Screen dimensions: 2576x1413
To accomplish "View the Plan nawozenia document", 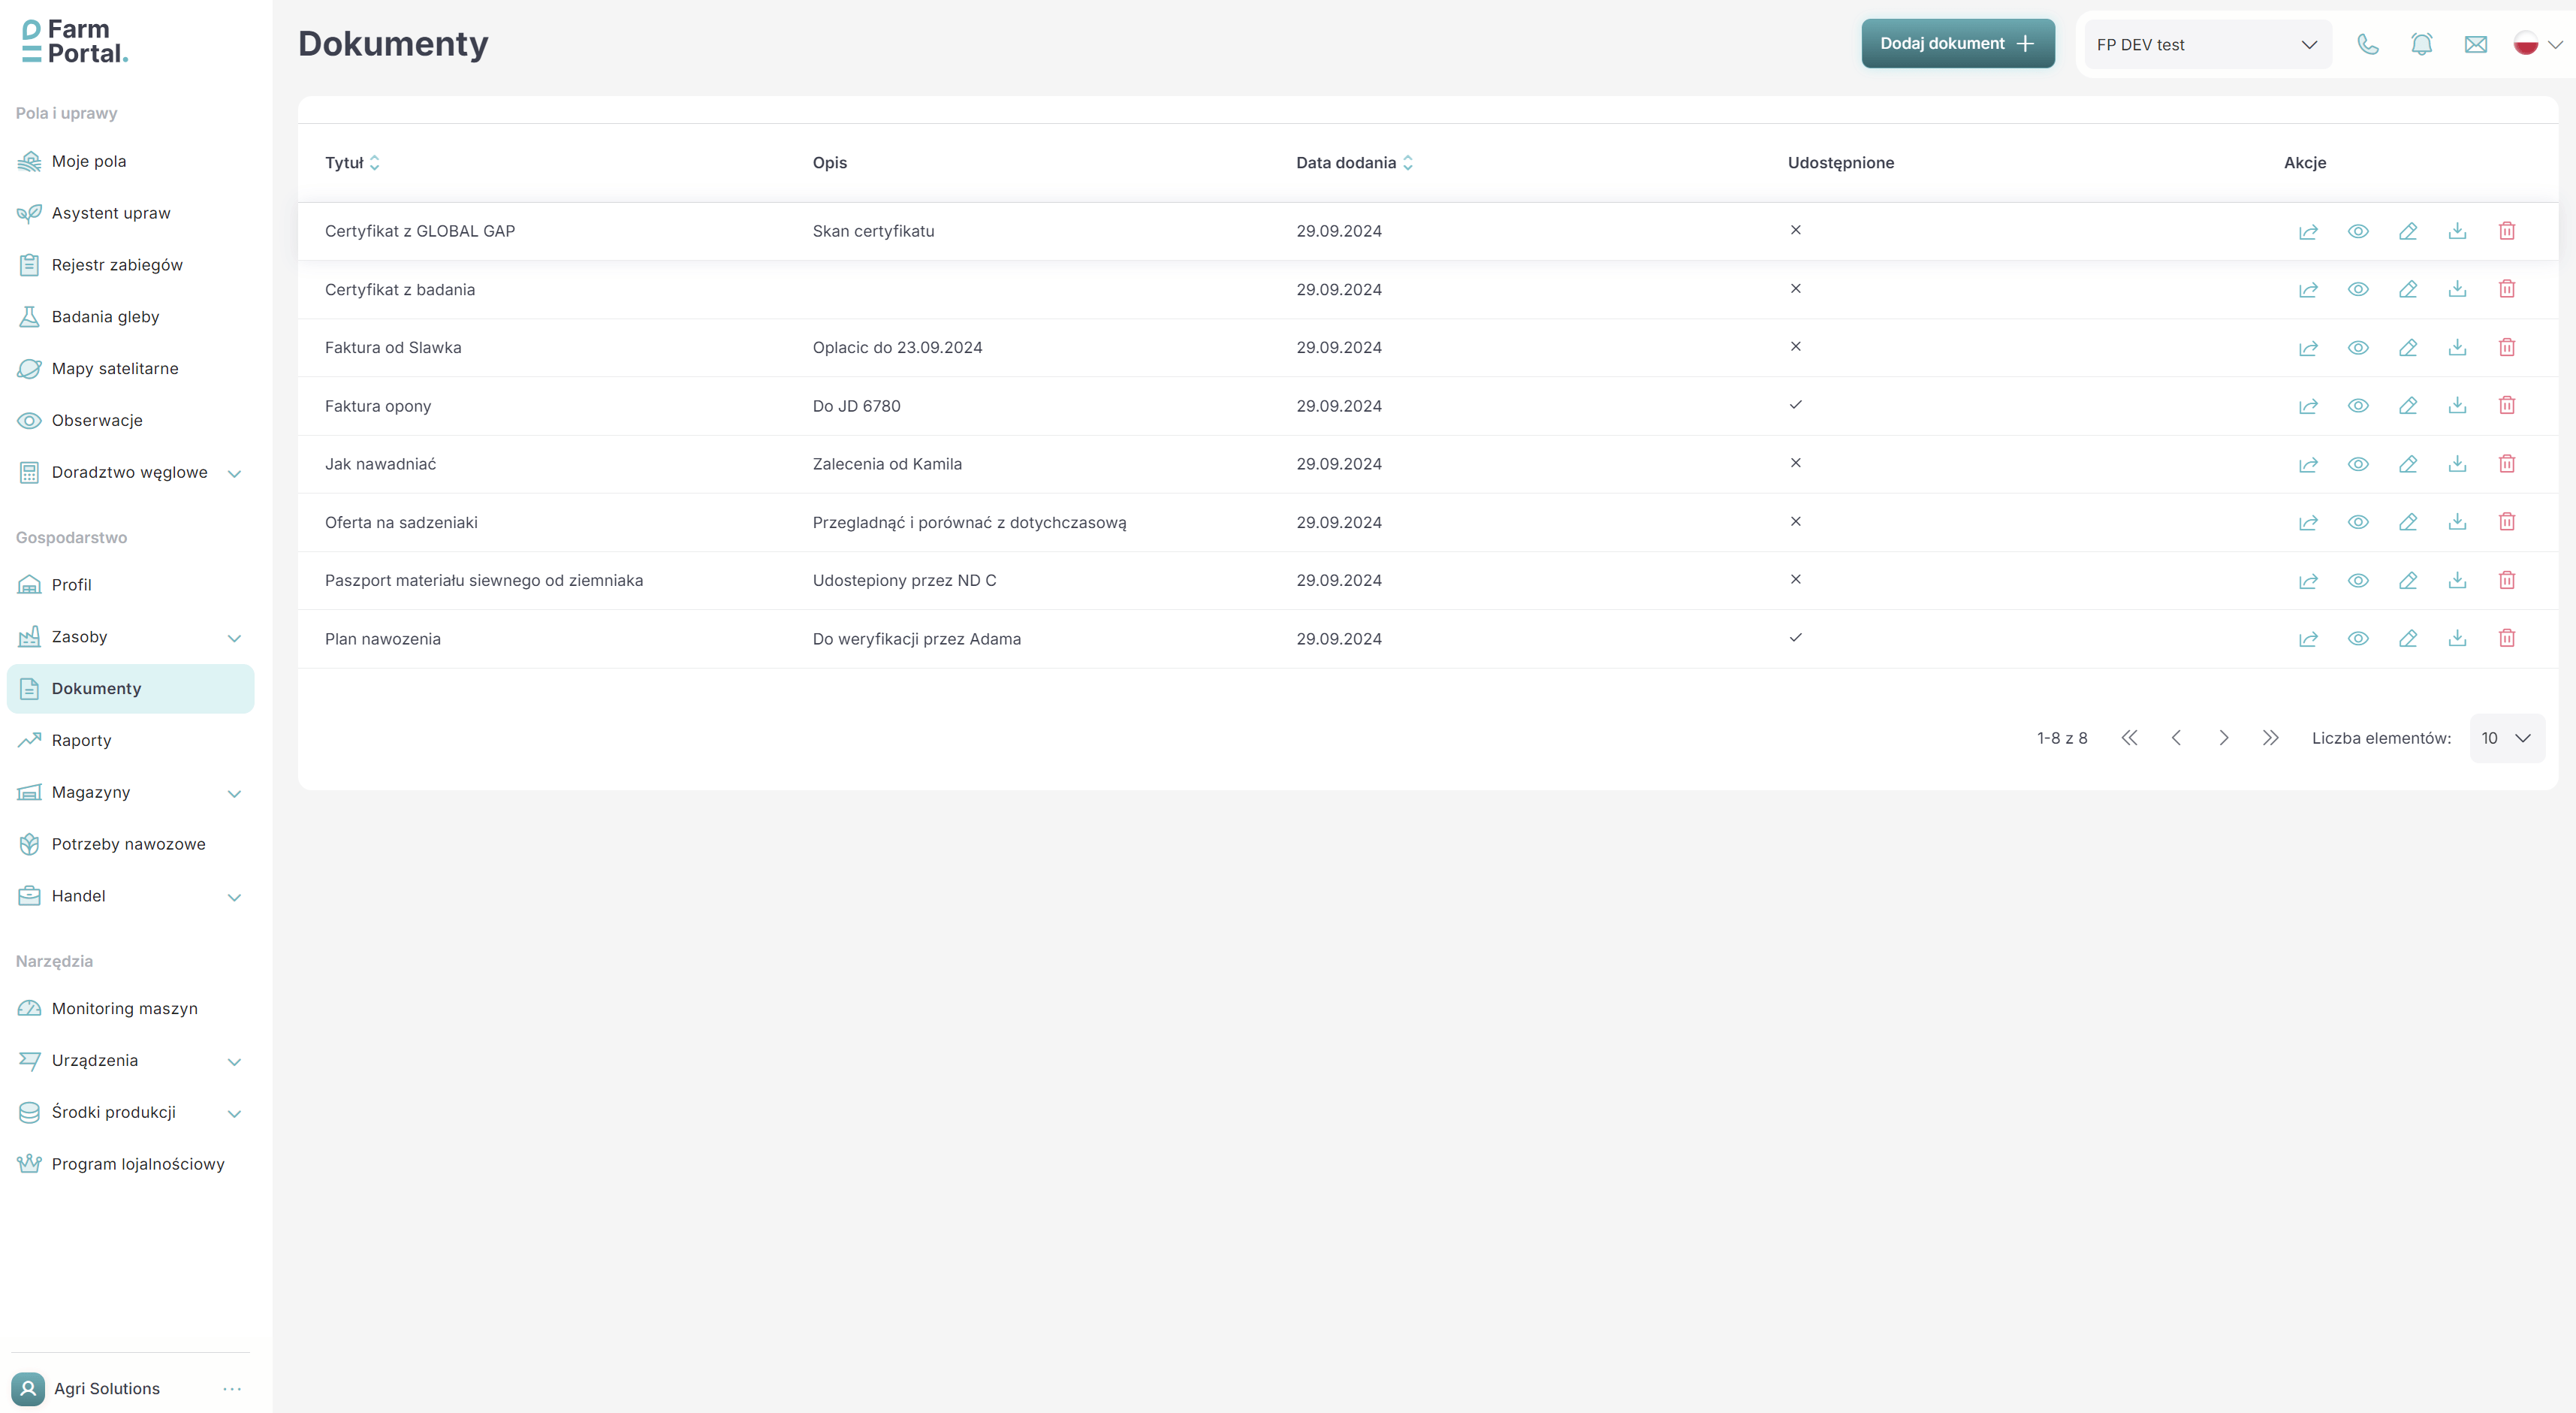I will coord(2358,639).
